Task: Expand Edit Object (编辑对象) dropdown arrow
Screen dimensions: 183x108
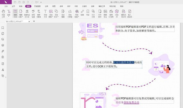Action: click(x=22, y=17)
